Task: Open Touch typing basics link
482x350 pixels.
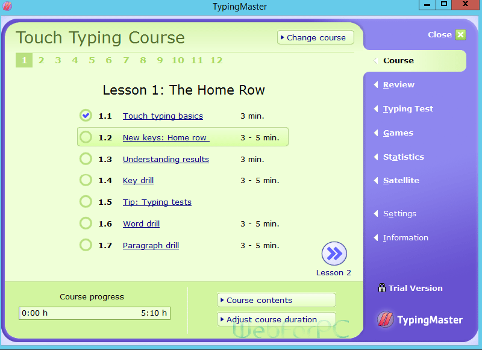Action: 163,116
